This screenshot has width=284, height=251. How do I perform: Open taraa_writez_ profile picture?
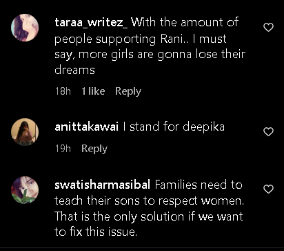click(25, 28)
